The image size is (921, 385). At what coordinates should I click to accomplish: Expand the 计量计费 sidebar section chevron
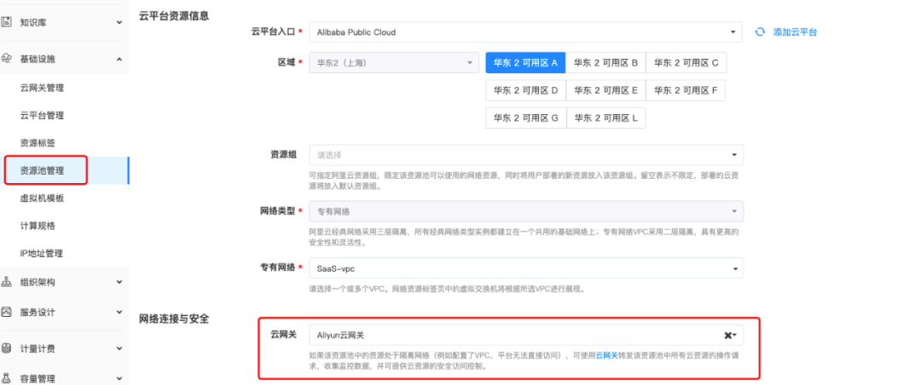pos(119,348)
